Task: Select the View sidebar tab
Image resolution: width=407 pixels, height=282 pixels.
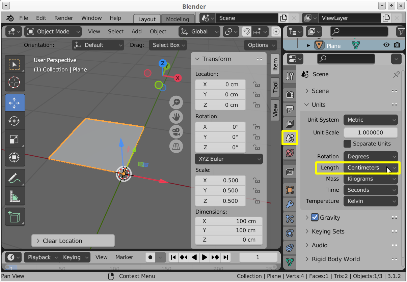Action: pyautogui.click(x=275, y=110)
